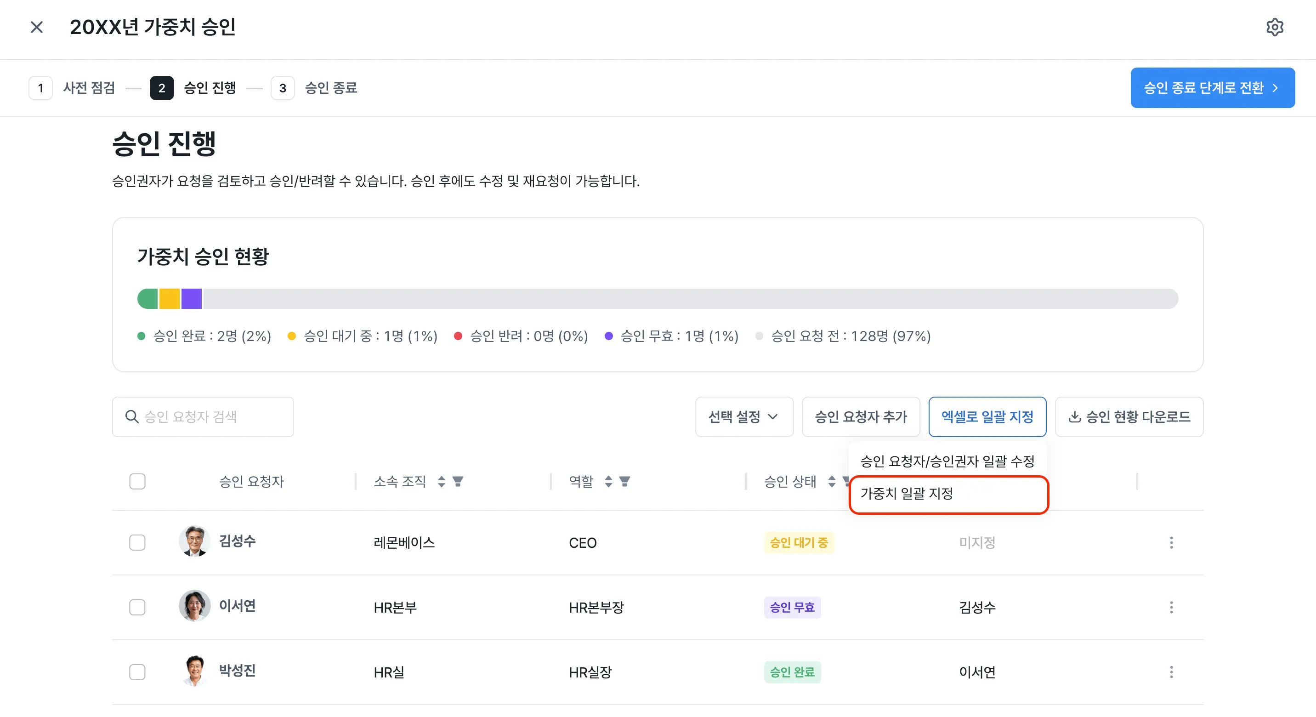This screenshot has height=717, width=1316.
Task: Filter the 역할 column
Action: pos(625,481)
